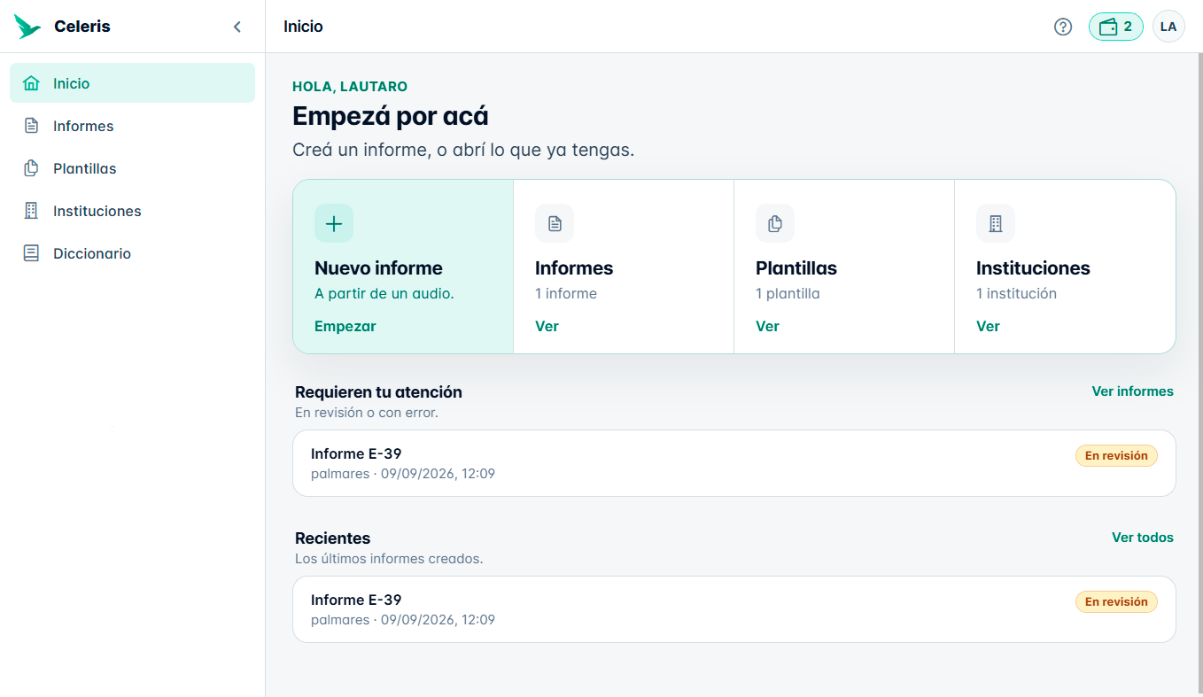Click Ver under 1 plantilla

coord(767,326)
